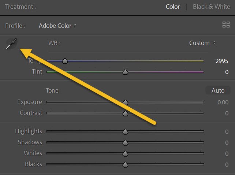Click the Shadows slider handle
The image size is (235, 175).
[125, 142]
